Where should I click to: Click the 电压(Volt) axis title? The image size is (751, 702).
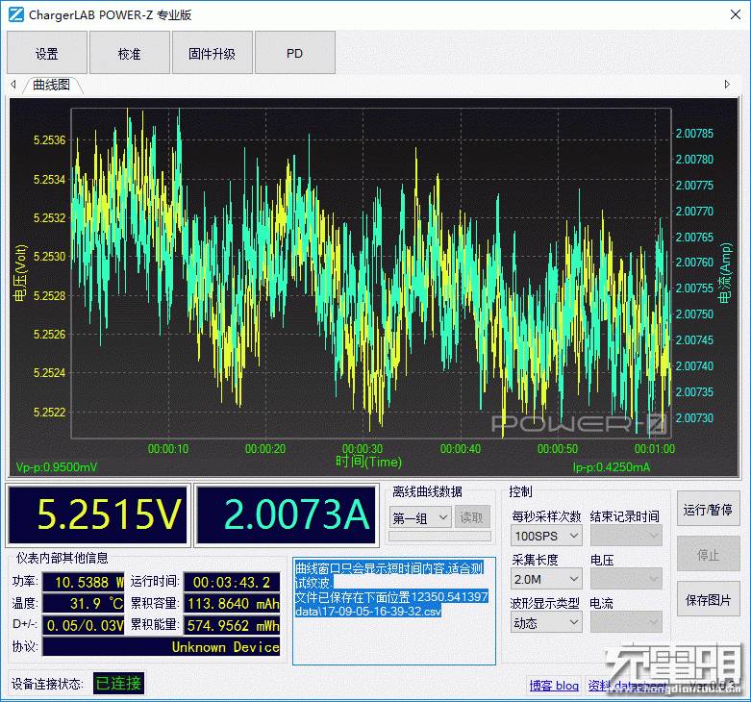(x=20, y=272)
